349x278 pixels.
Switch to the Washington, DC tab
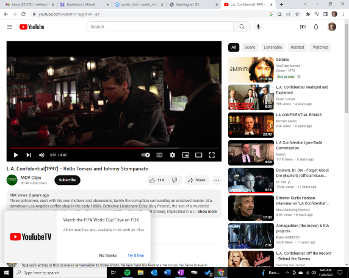click(193, 4)
